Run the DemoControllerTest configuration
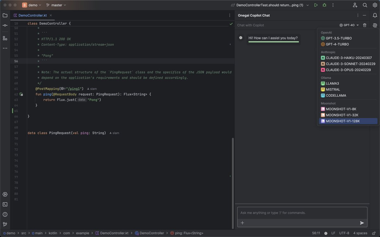This screenshot has width=380, height=237. pyautogui.click(x=316, y=5)
